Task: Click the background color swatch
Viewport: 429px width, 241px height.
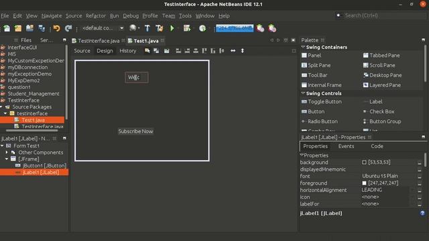Action: [x=364, y=162]
